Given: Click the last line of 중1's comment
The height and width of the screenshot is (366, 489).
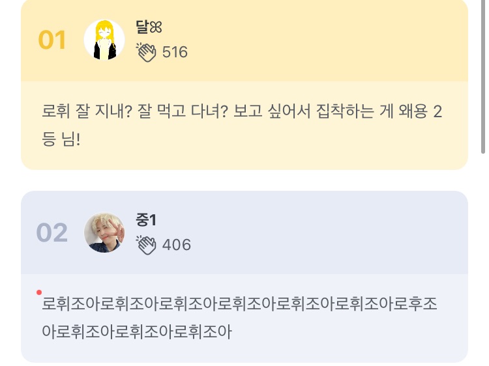Looking at the screenshot, I should pos(137,332).
